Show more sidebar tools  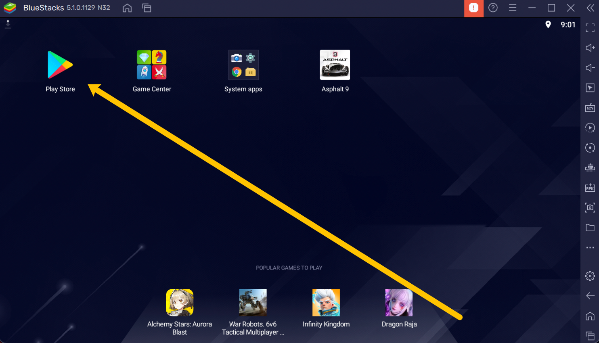590,247
